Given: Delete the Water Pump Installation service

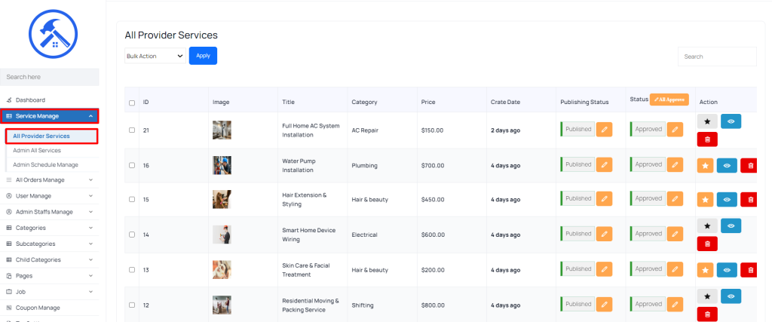Looking at the screenshot, I should (x=750, y=165).
